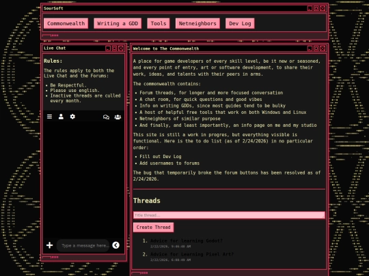Open the user profile icon in Live Chat
Image resolution: width=369 pixels, height=276 pixels.
tap(61, 117)
